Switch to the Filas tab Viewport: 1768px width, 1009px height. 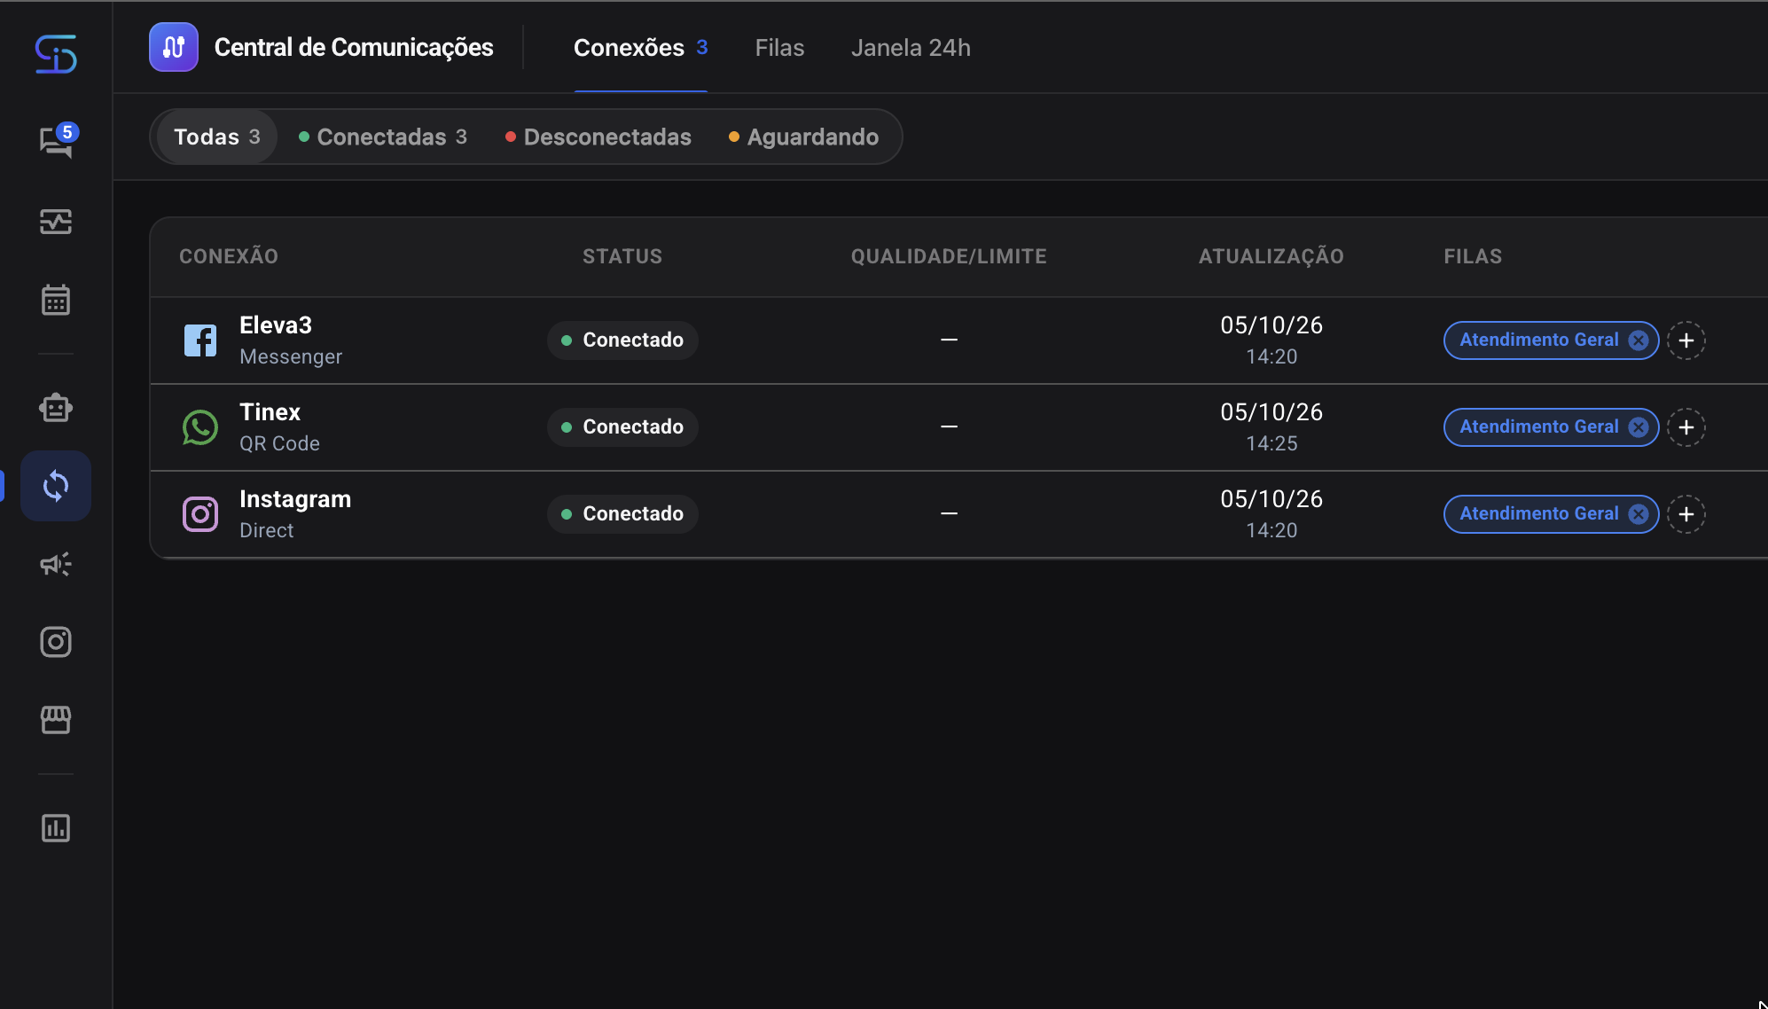779,48
